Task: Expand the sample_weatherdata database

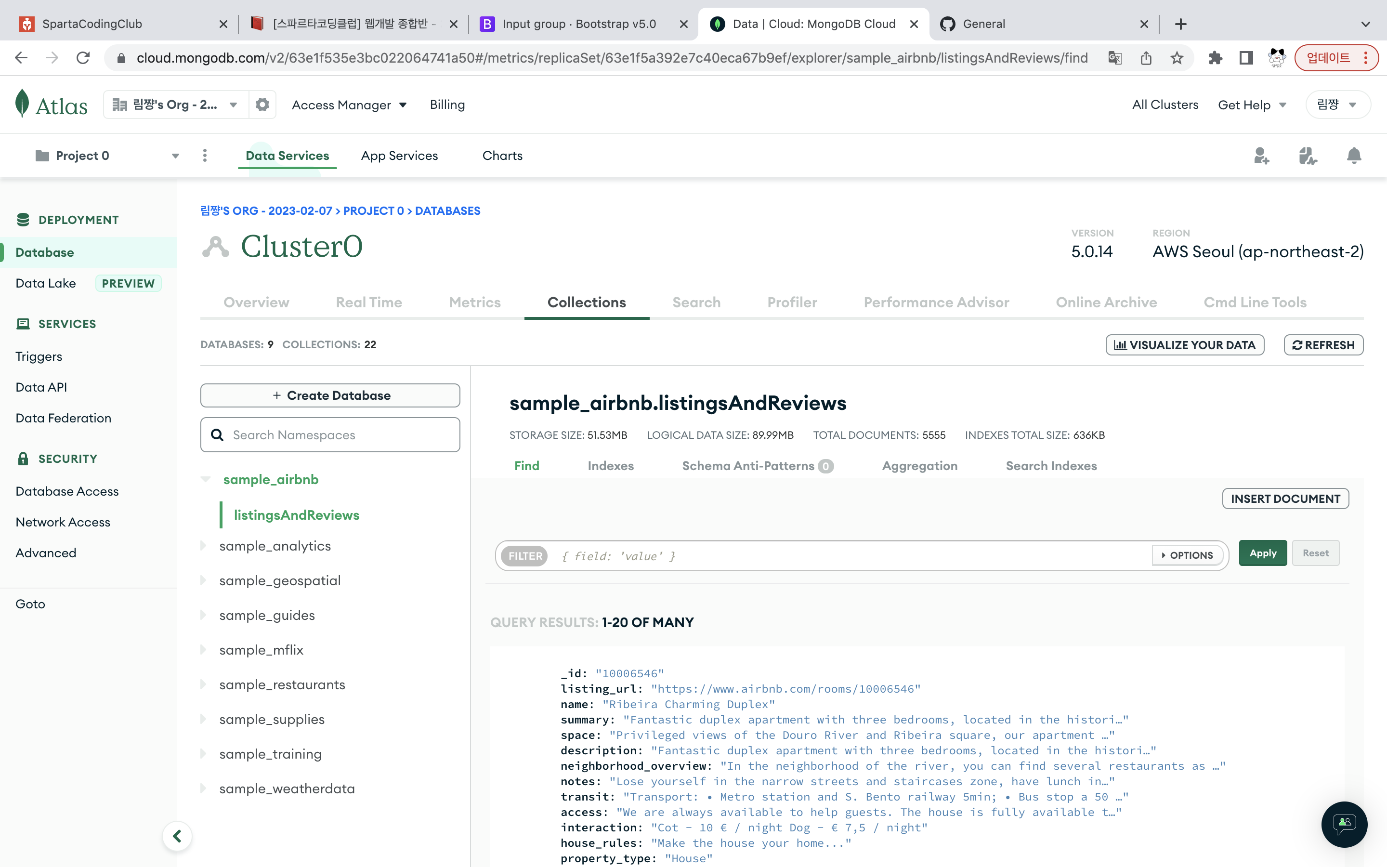Action: [x=203, y=788]
